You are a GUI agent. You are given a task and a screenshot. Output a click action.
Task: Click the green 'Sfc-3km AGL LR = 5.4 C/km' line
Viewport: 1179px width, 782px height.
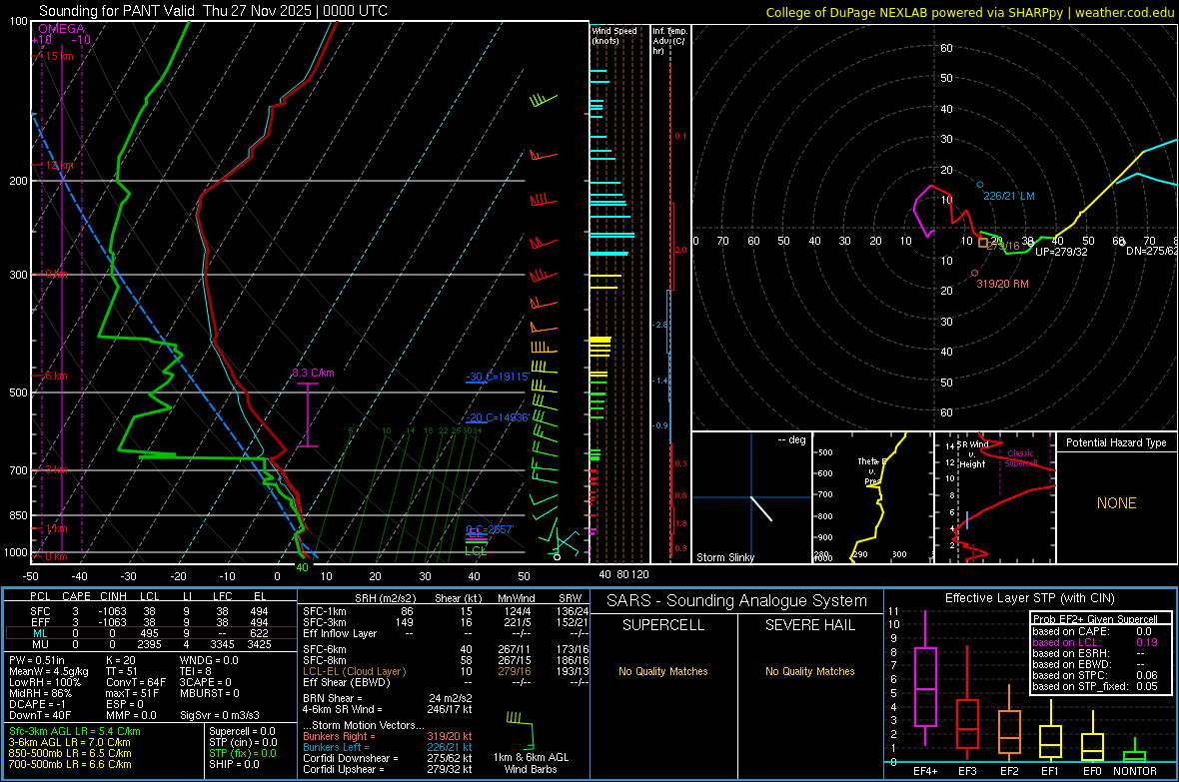point(75,731)
